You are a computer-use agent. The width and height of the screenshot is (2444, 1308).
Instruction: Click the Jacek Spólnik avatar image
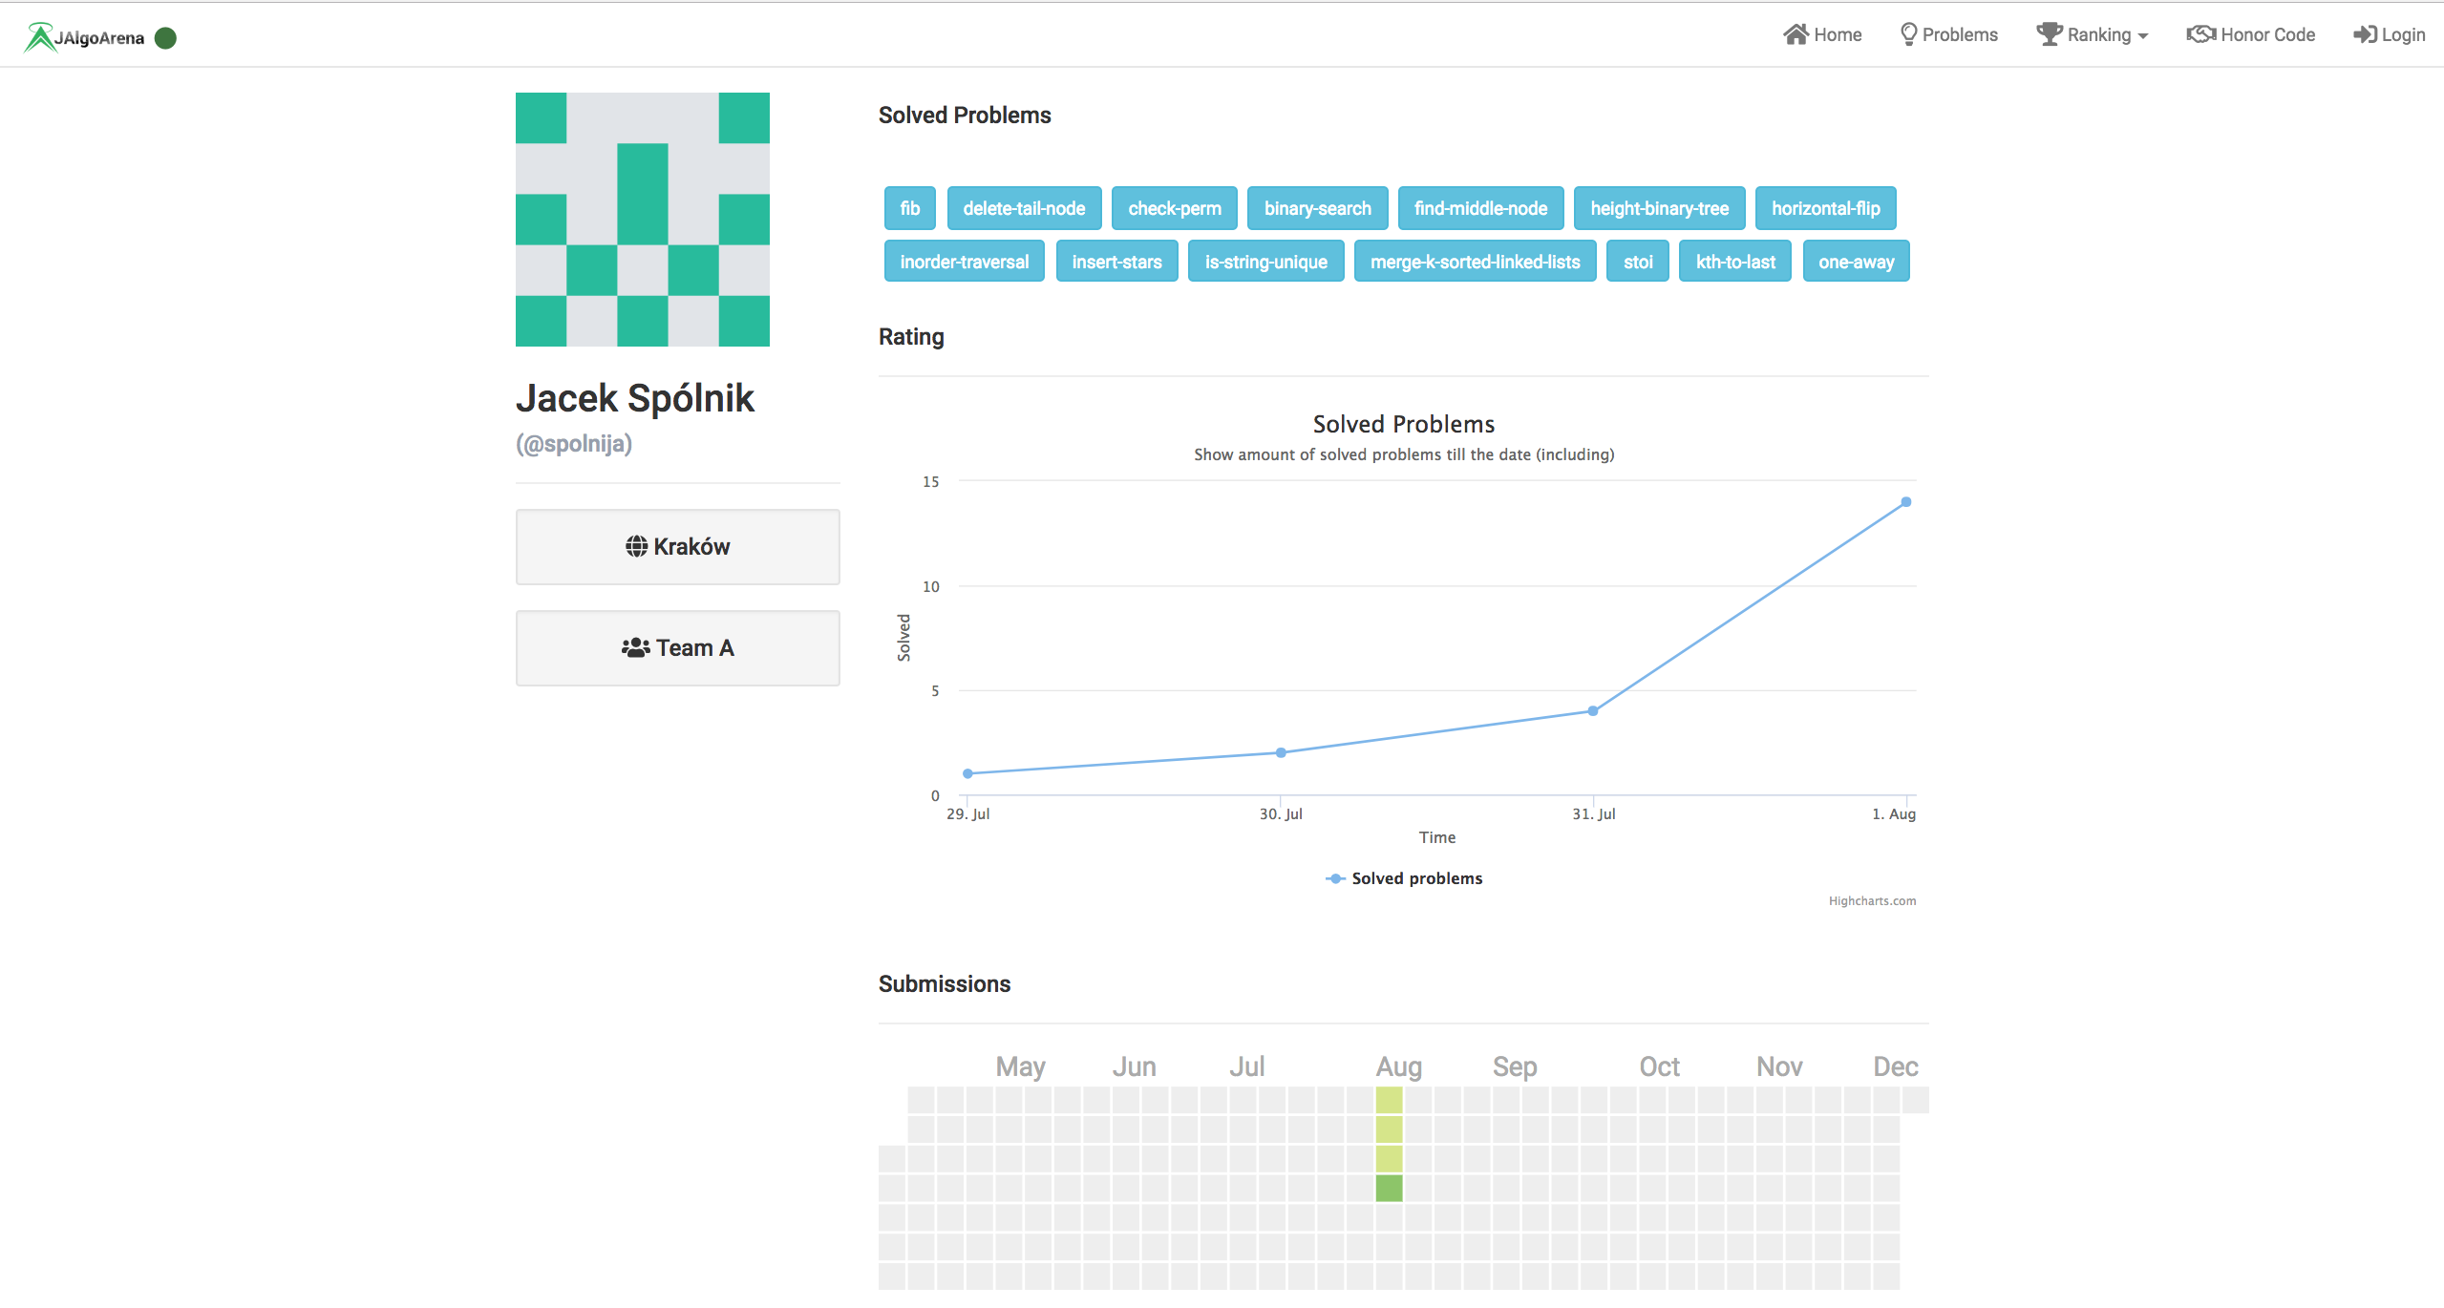[642, 220]
